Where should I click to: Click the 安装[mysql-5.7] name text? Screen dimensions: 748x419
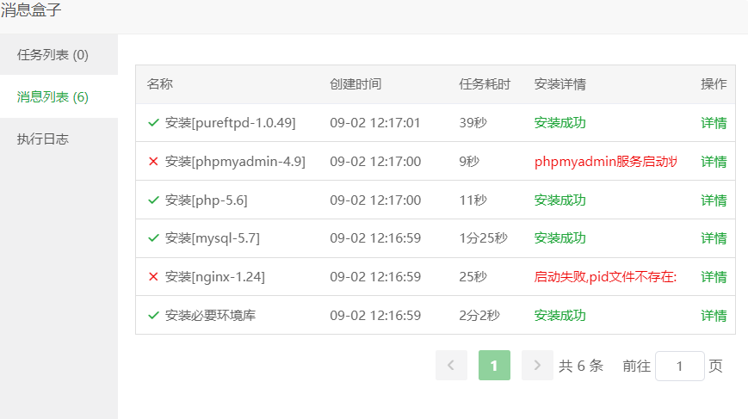point(213,237)
